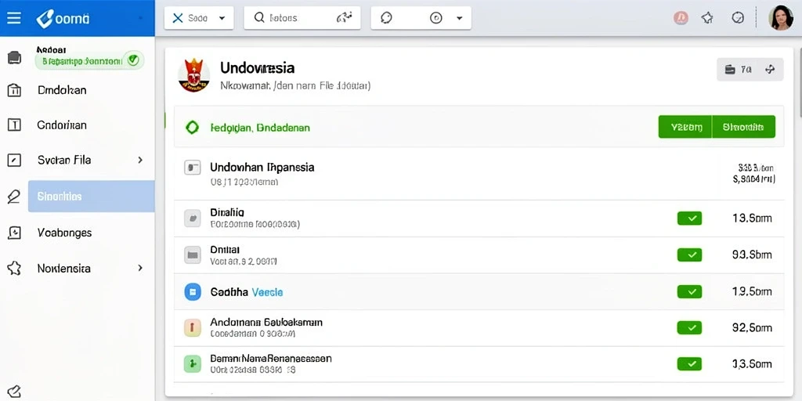The width and height of the screenshot is (802, 401).
Task: Toggle the green check for Andomana Baubaksman row
Action: coord(689,327)
